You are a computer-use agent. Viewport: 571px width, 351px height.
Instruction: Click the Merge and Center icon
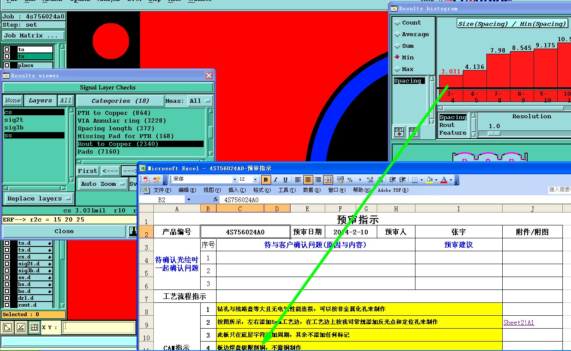point(328,180)
